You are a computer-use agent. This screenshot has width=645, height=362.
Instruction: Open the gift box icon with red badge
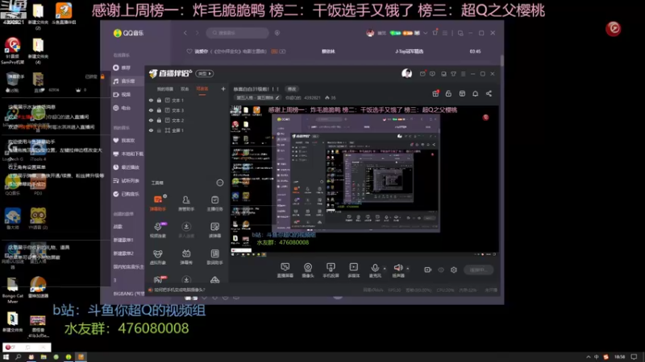coord(435,93)
